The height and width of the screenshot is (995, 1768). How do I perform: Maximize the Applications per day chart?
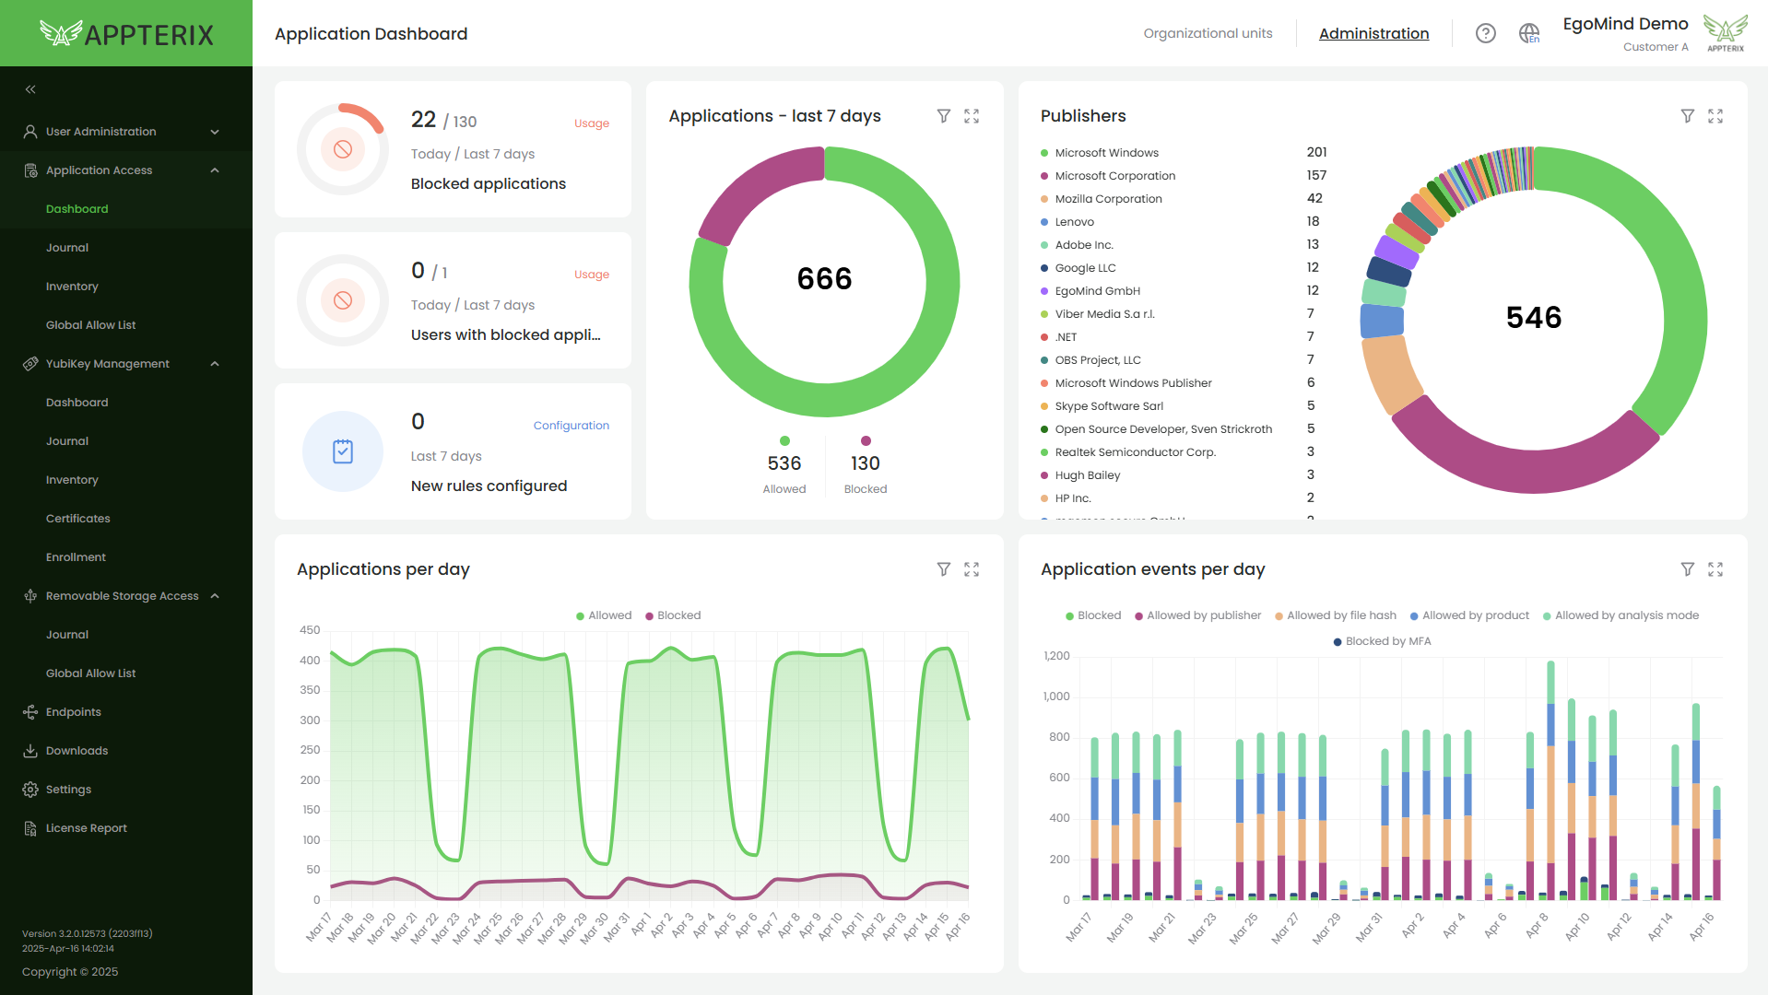click(x=971, y=569)
